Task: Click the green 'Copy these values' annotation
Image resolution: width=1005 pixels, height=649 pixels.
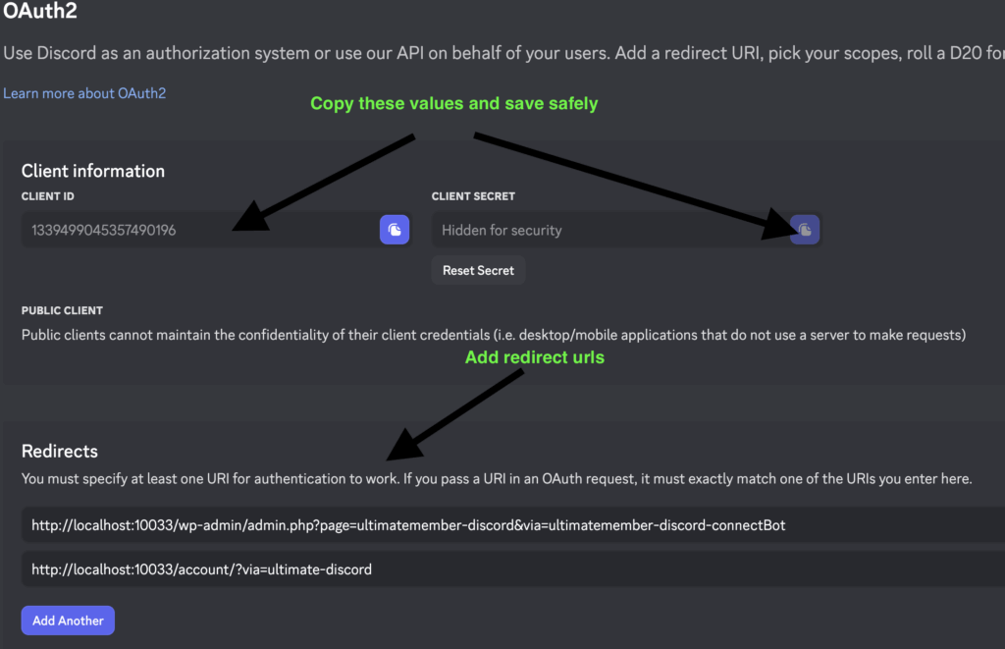Action: pyautogui.click(x=453, y=103)
